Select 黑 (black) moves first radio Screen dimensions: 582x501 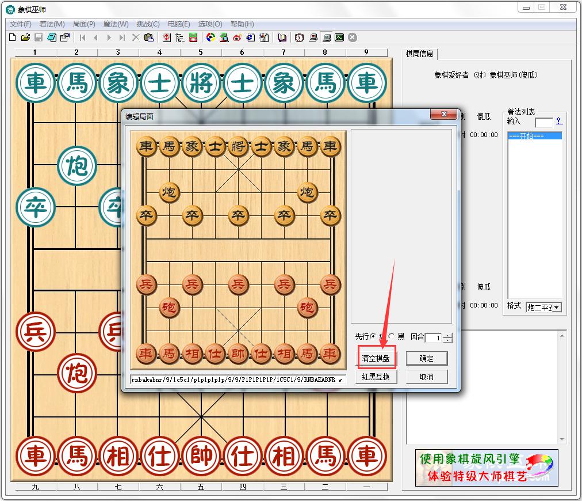[391, 336]
